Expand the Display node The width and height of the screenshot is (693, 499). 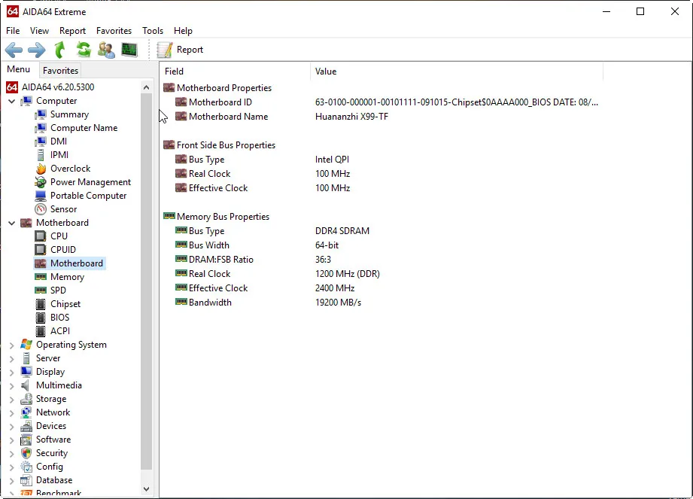tap(12, 373)
